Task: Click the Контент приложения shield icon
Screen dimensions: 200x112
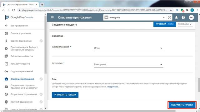Action: tap(6, 102)
